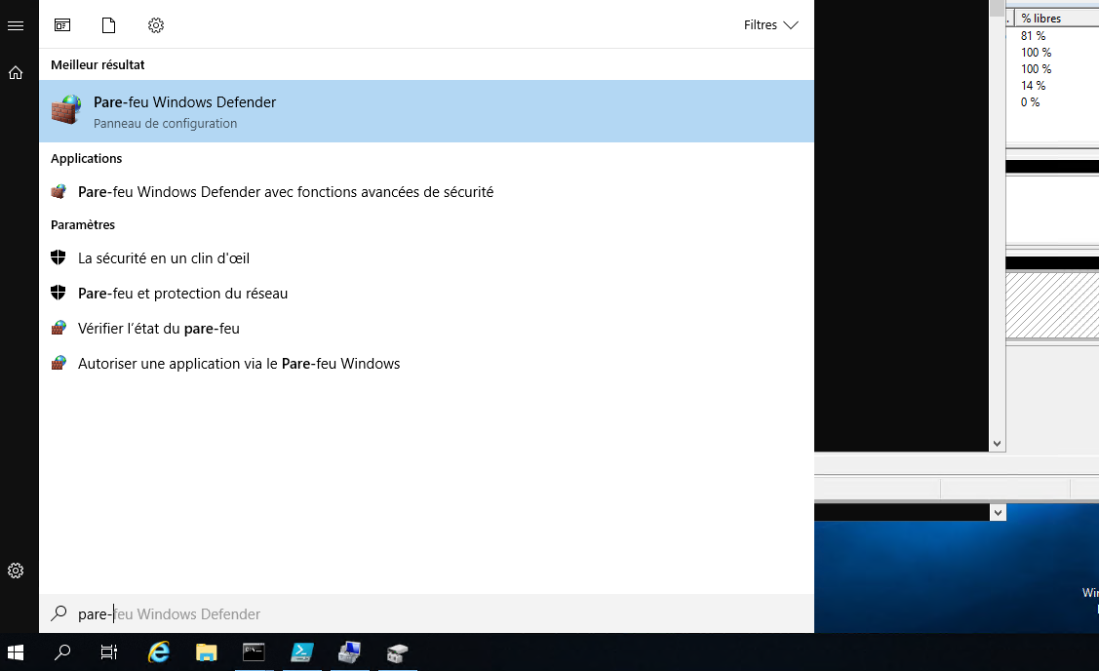Click the icon beside the avancées de sécurité result
The image size is (1099, 671).
[x=59, y=191]
